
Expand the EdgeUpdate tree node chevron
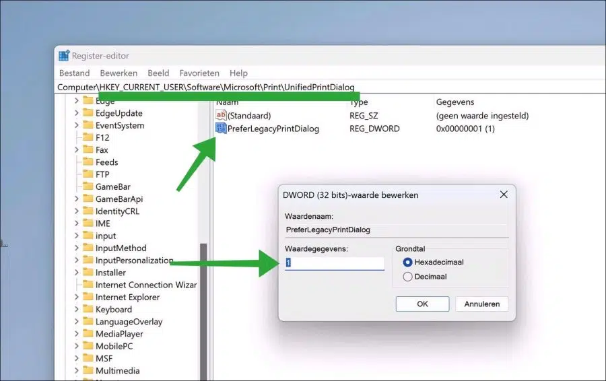[x=77, y=113]
